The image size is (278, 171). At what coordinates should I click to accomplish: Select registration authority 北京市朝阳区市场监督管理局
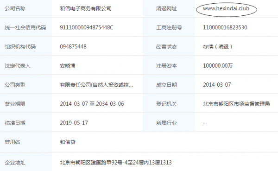click(x=236, y=104)
